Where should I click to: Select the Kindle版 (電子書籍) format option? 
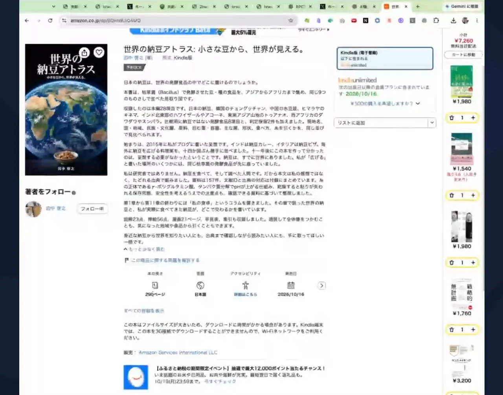point(385,59)
